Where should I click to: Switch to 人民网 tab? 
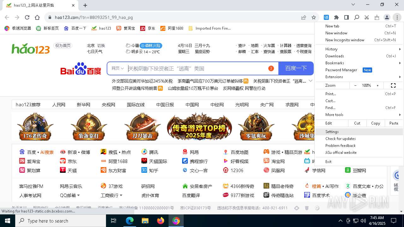(x=59, y=105)
